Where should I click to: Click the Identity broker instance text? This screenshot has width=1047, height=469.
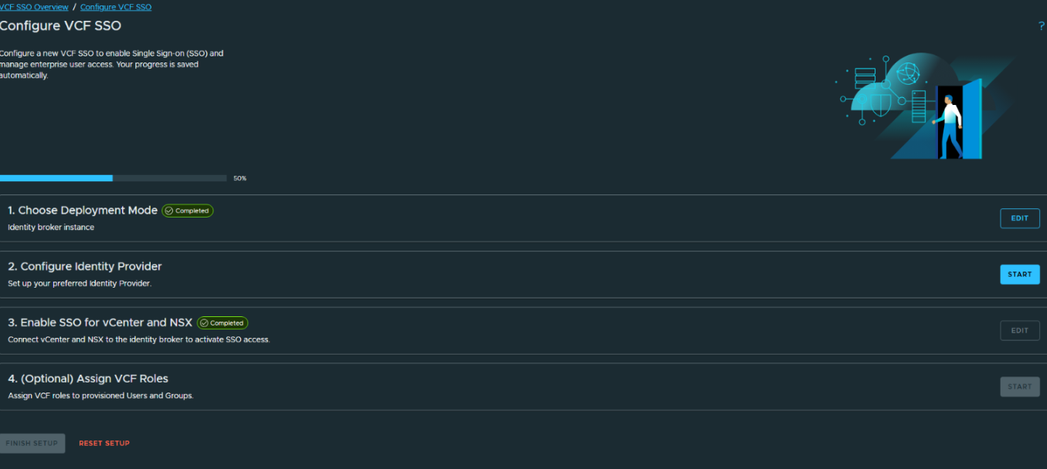click(x=51, y=228)
